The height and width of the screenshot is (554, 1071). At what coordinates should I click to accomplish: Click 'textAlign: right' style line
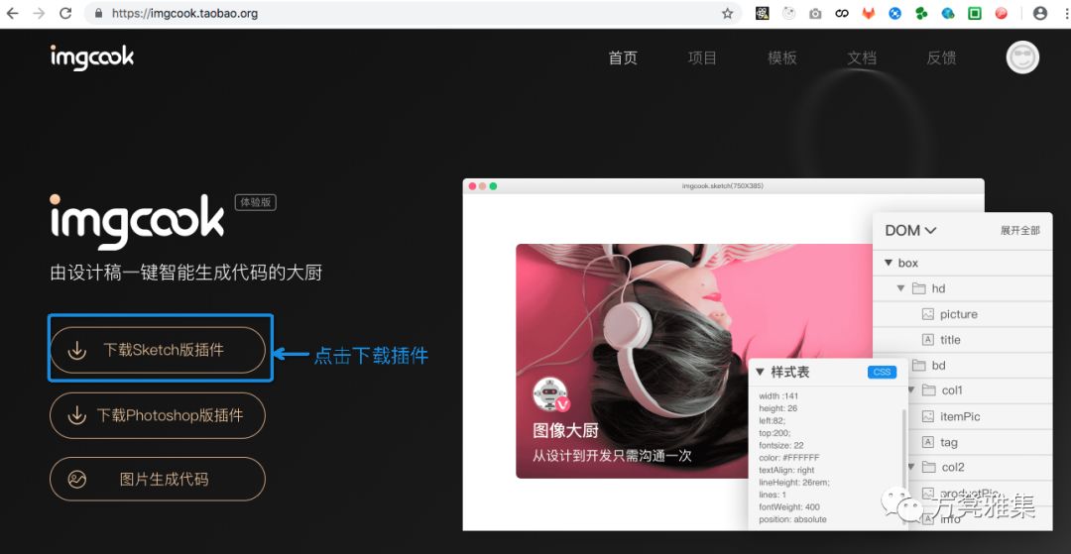(786, 470)
